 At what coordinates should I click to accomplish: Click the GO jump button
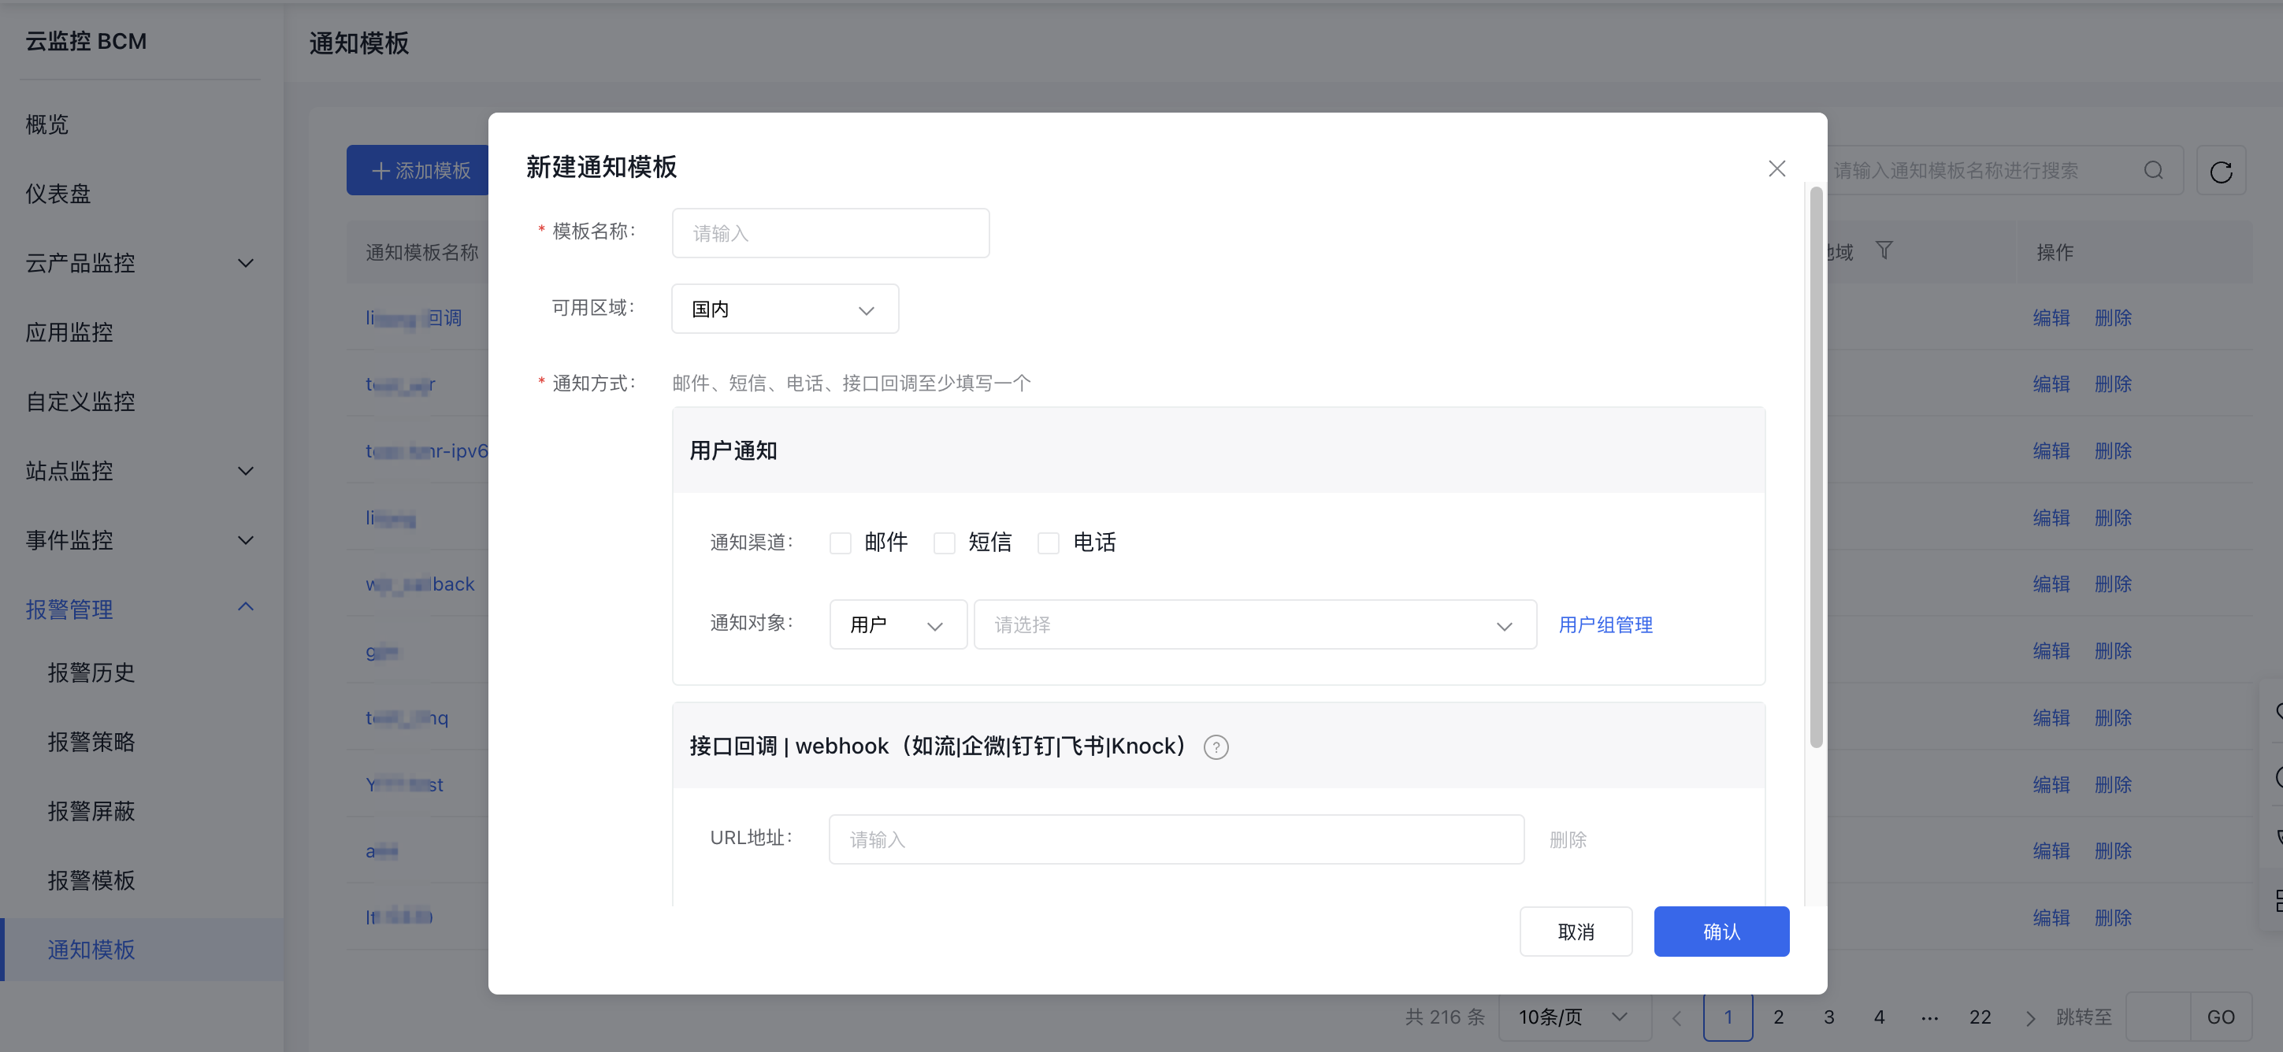(2220, 1017)
